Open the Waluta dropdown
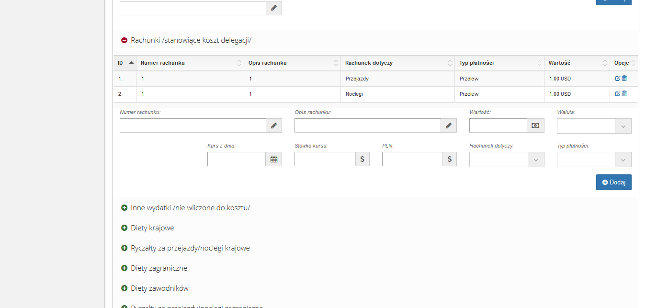This screenshot has width=646, height=308. pyautogui.click(x=594, y=125)
